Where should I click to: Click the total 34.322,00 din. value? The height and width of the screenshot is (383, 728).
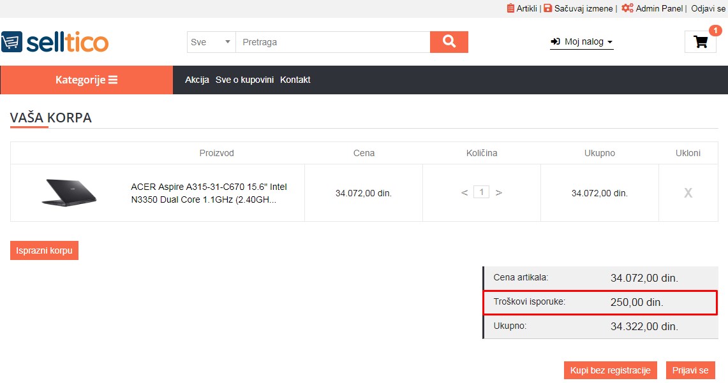(x=644, y=326)
